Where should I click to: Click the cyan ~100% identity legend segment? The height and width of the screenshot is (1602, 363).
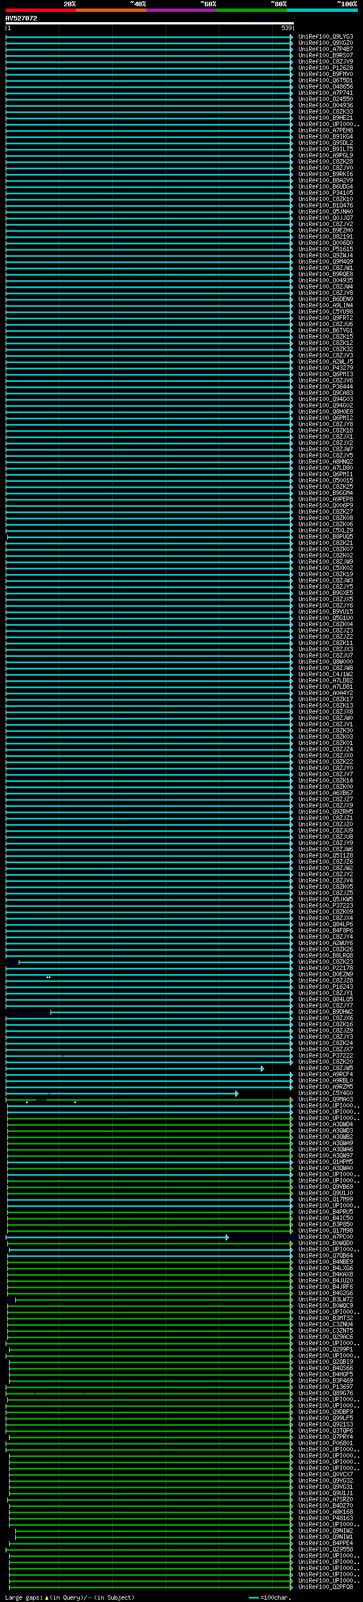point(322,10)
